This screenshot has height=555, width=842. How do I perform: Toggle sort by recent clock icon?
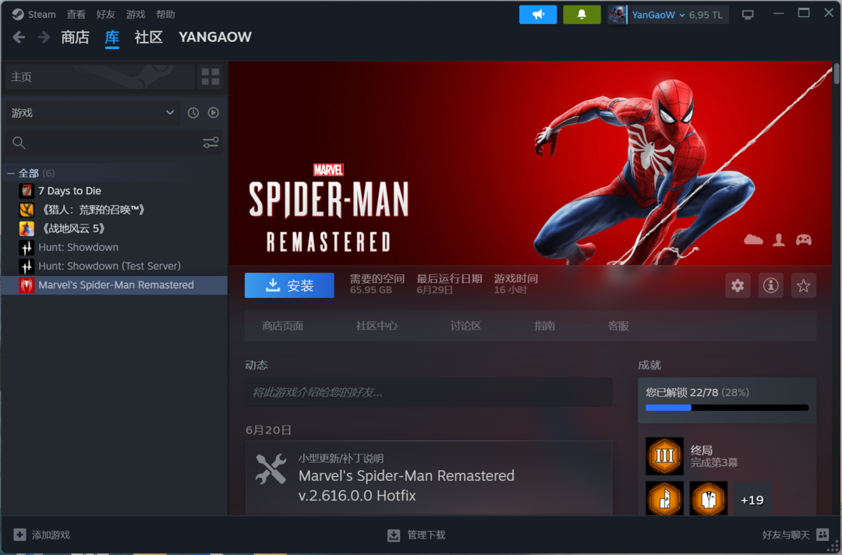click(x=193, y=113)
